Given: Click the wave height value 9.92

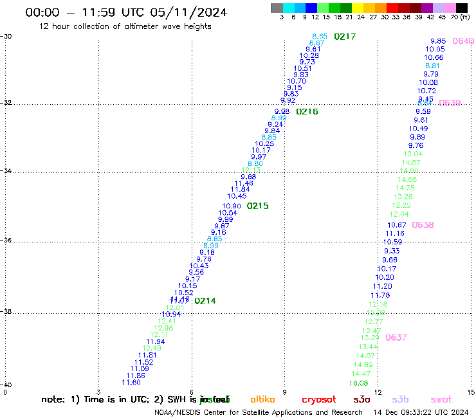Looking at the screenshot, I should (288, 100).
